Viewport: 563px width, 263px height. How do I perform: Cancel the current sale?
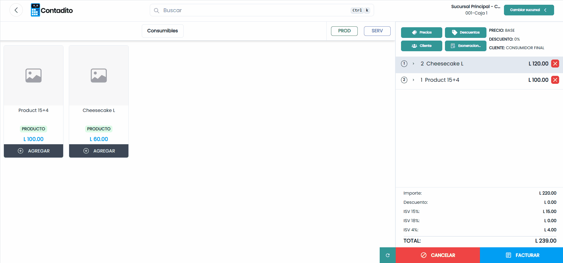coord(438,255)
